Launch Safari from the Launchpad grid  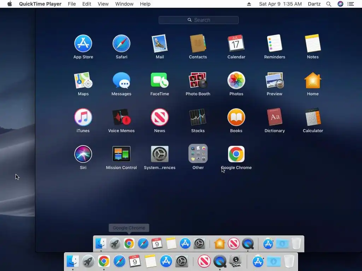122,43
